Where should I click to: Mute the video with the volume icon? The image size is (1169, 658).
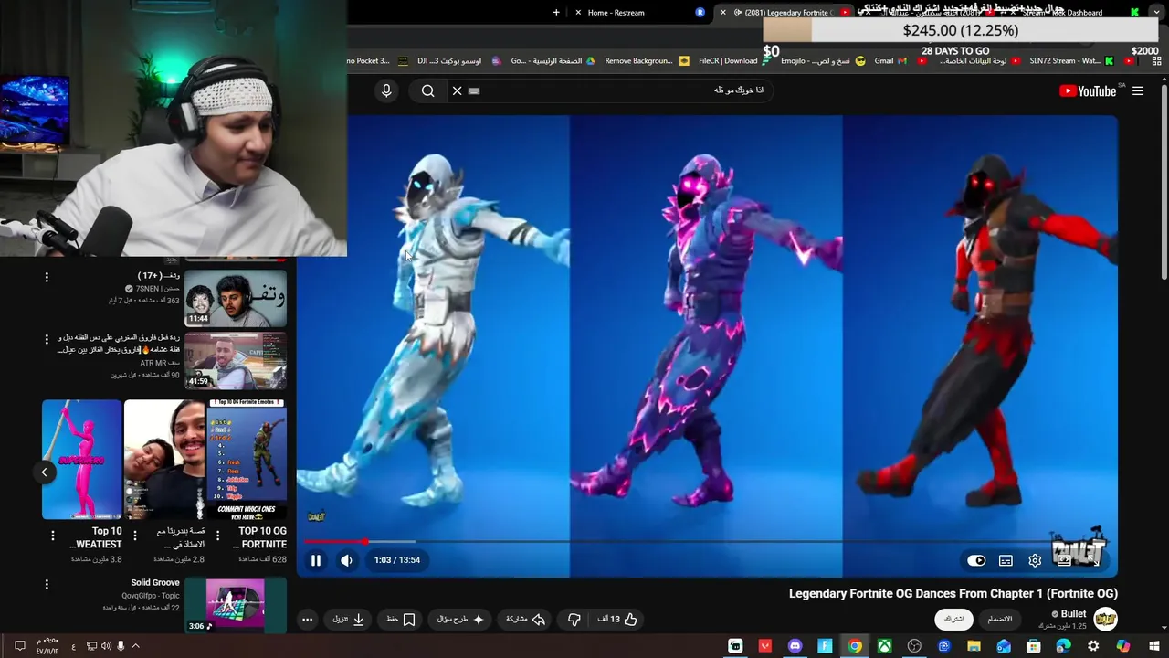click(x=346, y=560)
